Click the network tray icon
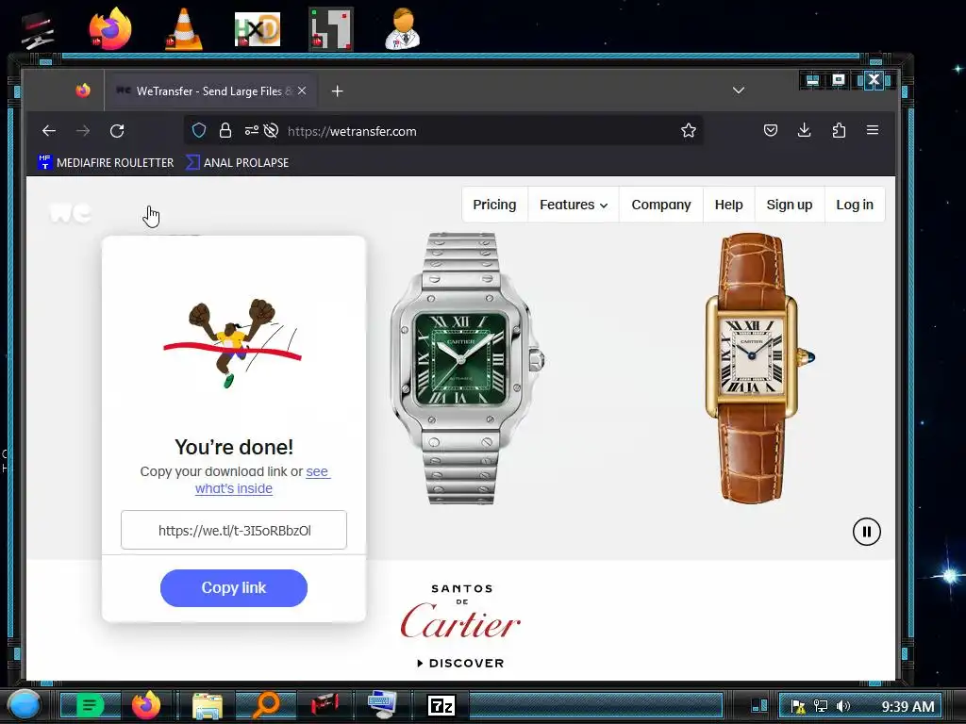This screenshot has height=724, width=966. click(x=821, y=706)
